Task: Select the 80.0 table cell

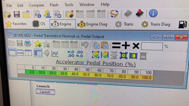Action: pyautogui.click(x=122, y=76)
